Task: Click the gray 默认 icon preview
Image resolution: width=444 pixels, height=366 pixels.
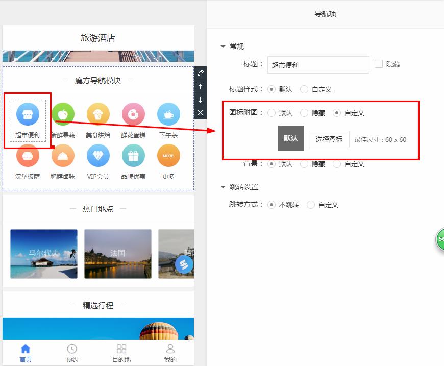Action: pyautogui.click(x=291, y=138)
